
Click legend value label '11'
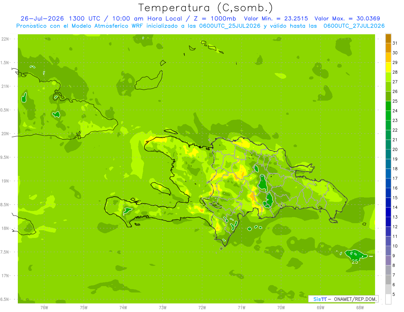395,236
